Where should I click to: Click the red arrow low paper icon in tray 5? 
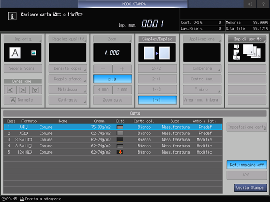click(x=120, y=152)
